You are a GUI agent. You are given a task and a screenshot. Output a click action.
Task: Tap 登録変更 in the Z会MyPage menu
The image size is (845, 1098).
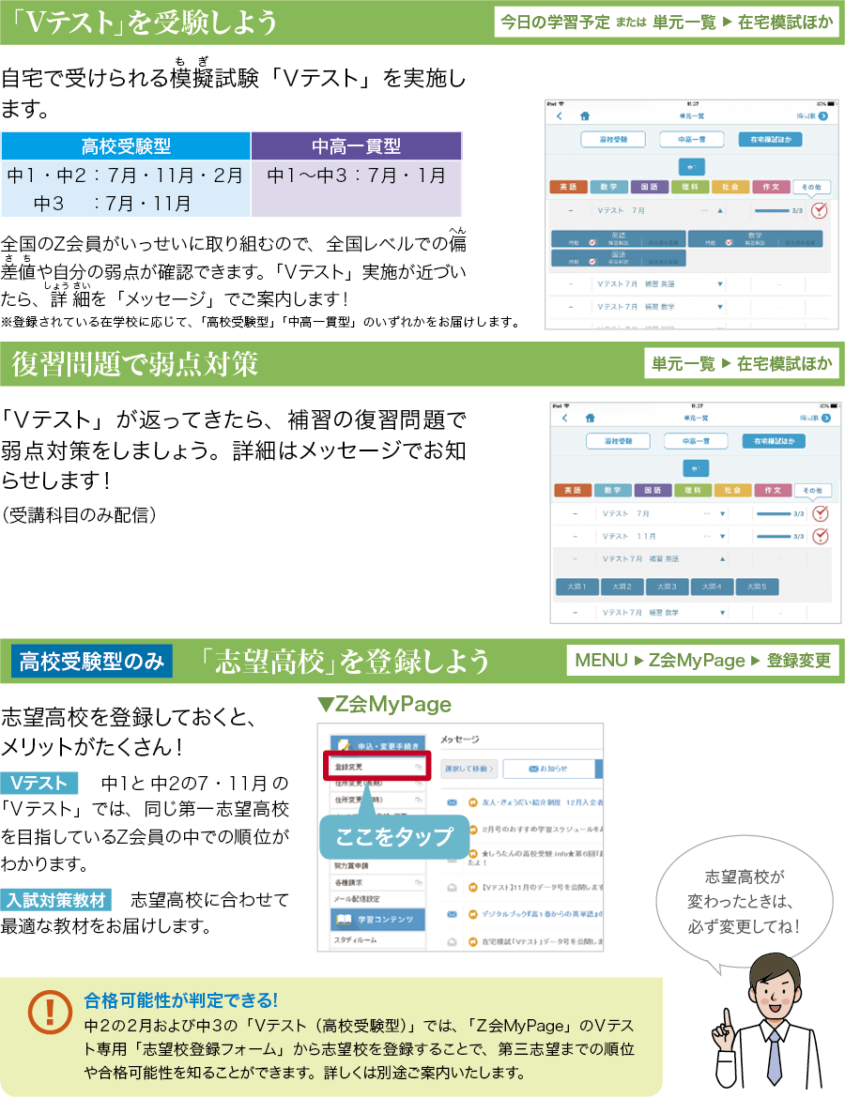[x=376, y=768]
